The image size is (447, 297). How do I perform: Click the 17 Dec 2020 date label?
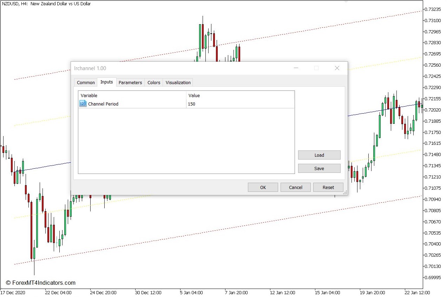13,292
